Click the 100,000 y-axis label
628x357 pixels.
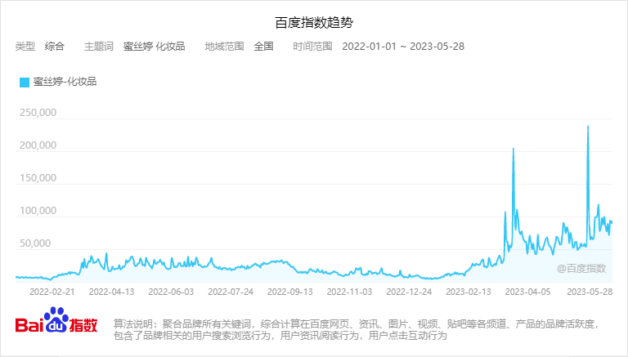38,211
